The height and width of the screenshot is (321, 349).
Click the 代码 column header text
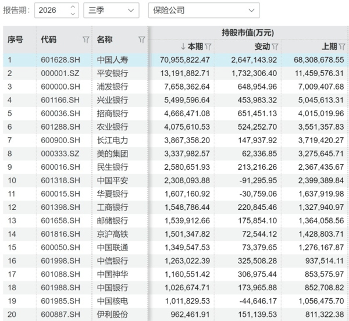pyautogui.click(x=48, y=40)
